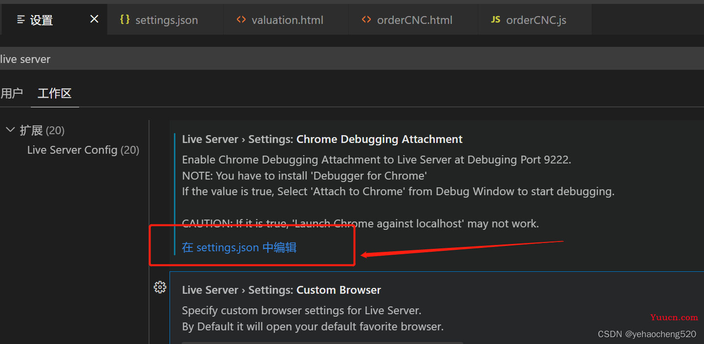Select the 工作区 settings scope tab
The height and width of the screenshot is (344, 704).
point(55,93)
